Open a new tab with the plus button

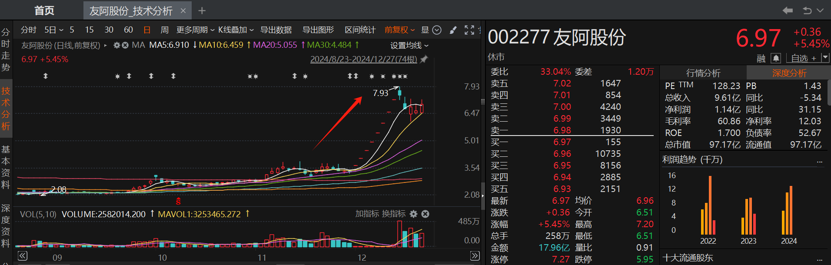[202, 11]
